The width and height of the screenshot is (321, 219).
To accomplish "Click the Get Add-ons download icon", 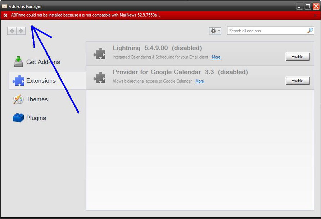I will (18, 62).
